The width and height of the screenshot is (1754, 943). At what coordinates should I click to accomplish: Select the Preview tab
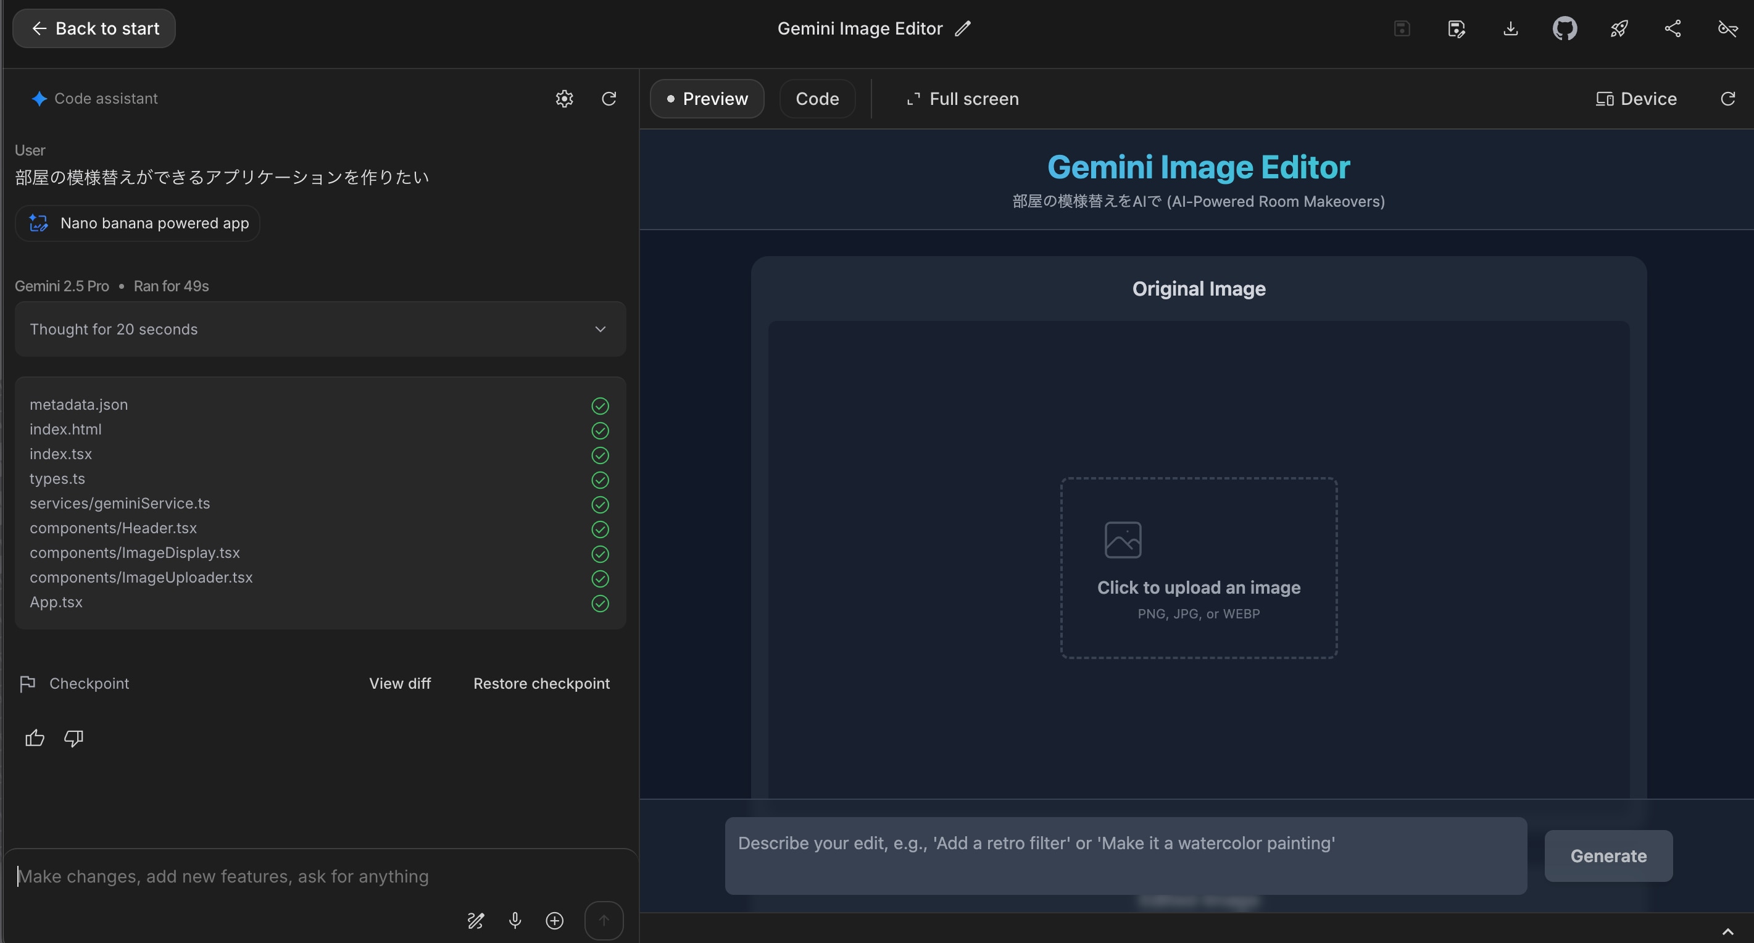pyautogui.click(x=707, y=99)
